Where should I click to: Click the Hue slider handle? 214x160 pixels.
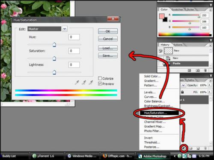[x=54, y=45]
